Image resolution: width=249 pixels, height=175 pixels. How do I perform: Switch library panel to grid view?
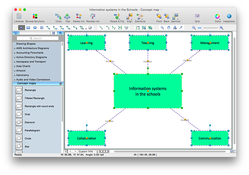click(54, 33)
